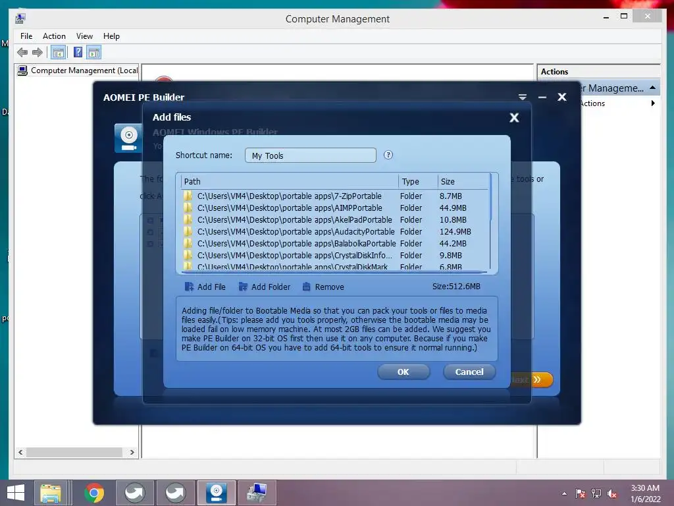674x506 pixels.
Task: Select the AkelPadPortable folder icon
Action: [x=188, y=220]
